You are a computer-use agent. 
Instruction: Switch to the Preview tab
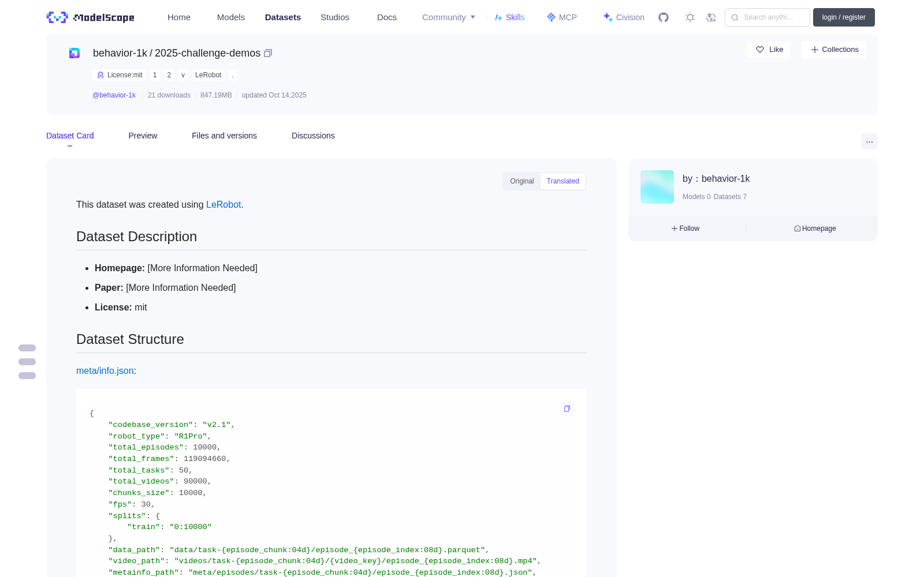point(143,136)
